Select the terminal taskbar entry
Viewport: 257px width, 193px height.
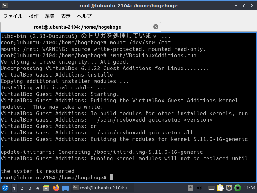[102, 188]
